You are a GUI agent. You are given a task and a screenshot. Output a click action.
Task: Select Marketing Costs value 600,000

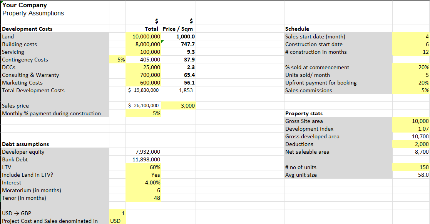tap(144, 83)
